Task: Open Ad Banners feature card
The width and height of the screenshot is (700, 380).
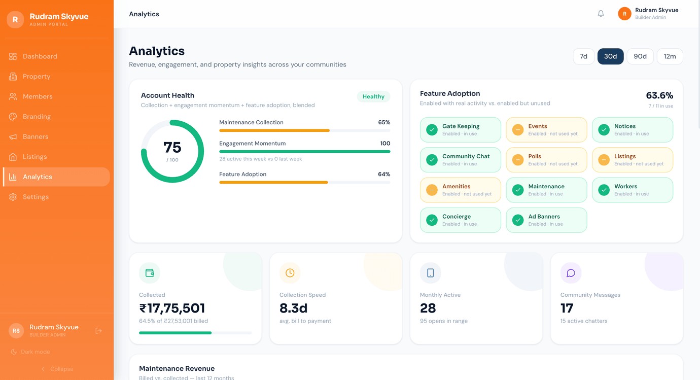Action: (546, 220)
